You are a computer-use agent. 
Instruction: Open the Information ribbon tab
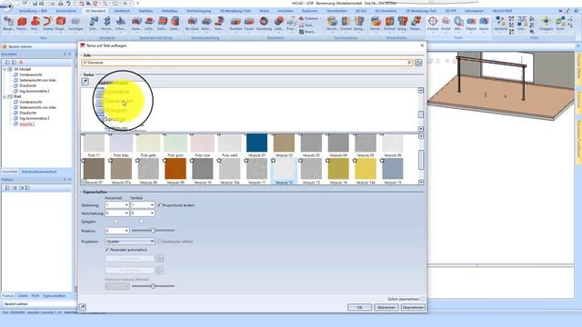coord(474,11)
